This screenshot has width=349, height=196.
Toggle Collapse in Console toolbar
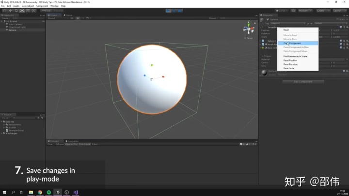tap(60, 144)
